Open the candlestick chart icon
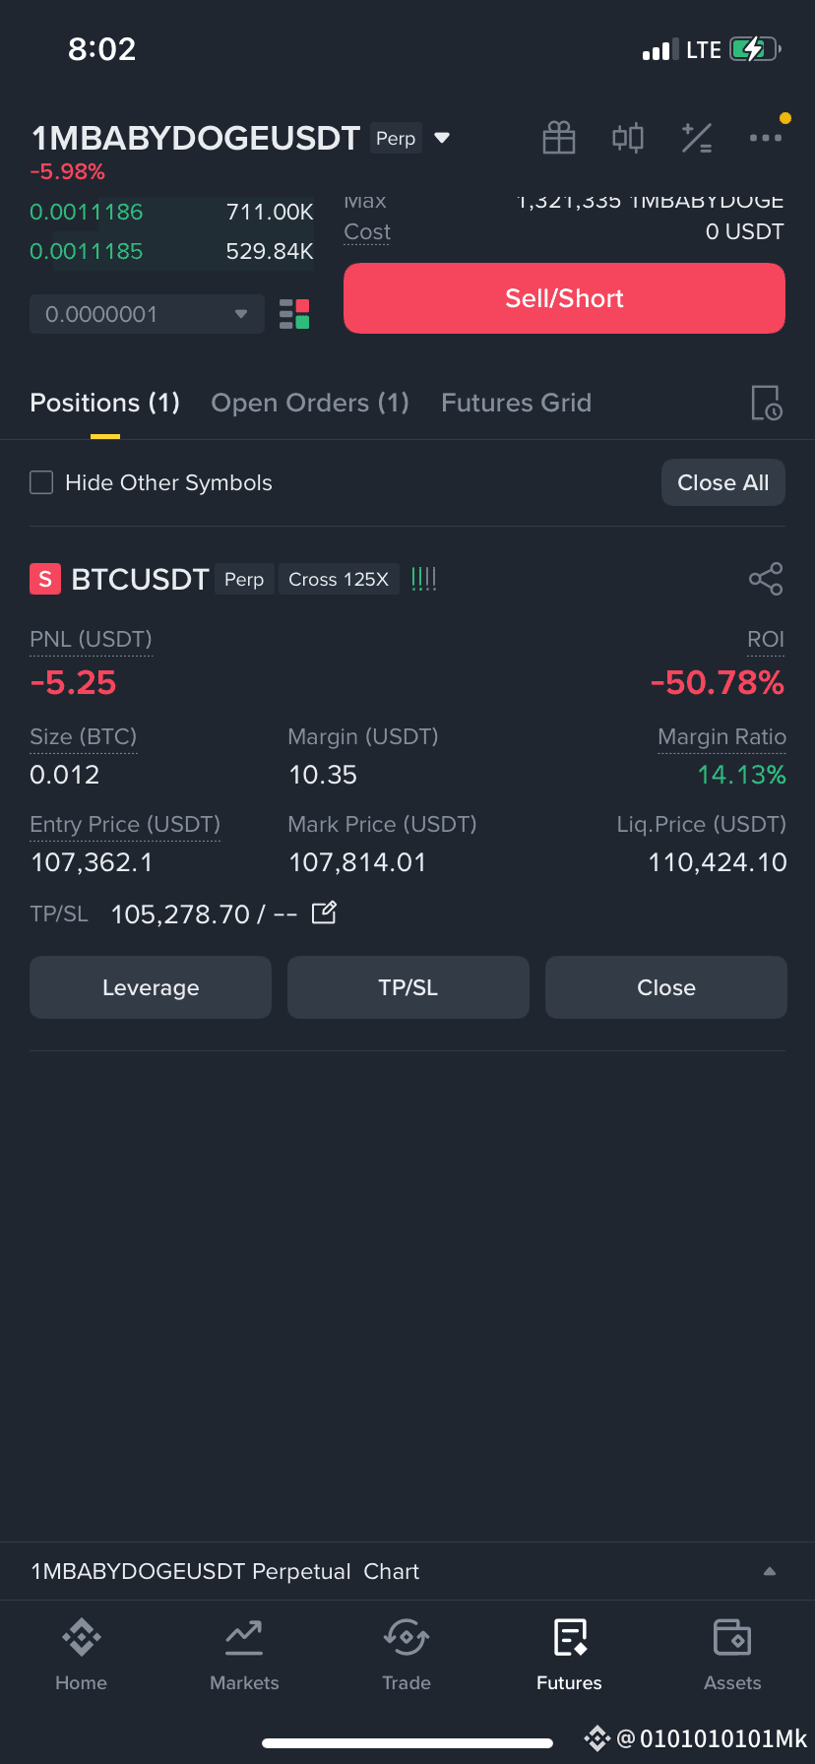 [628, 138]
